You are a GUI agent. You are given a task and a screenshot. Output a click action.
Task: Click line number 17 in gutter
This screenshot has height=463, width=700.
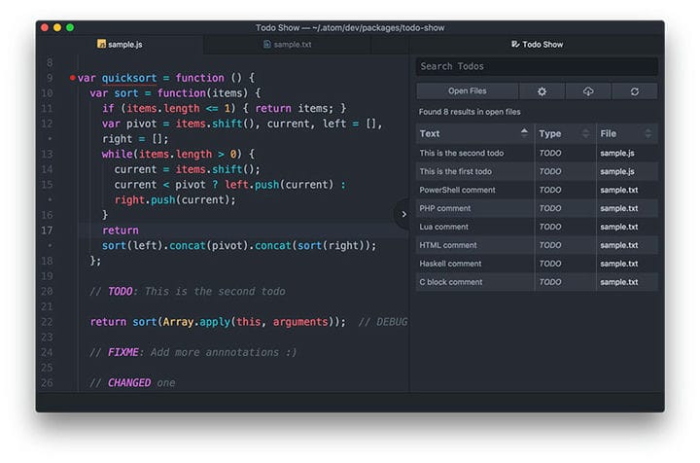(47, 231)
